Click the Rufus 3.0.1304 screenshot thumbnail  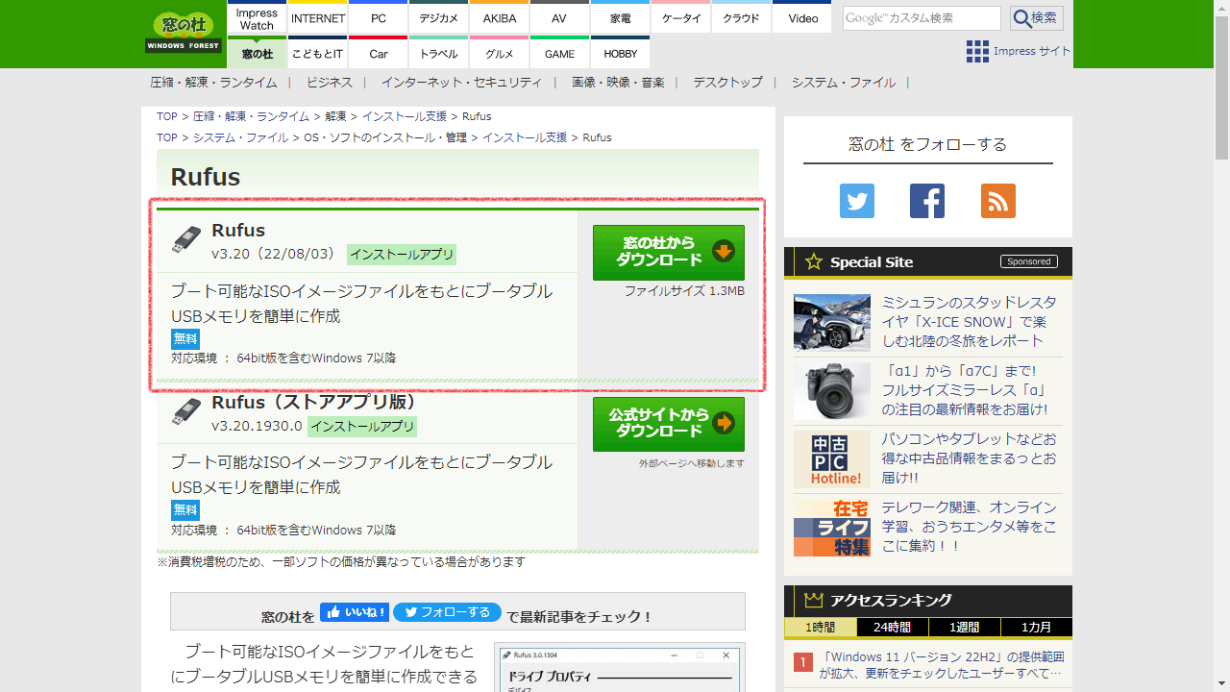click(620, 669)
